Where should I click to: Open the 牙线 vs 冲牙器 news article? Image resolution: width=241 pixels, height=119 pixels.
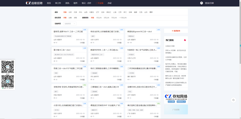176,51
